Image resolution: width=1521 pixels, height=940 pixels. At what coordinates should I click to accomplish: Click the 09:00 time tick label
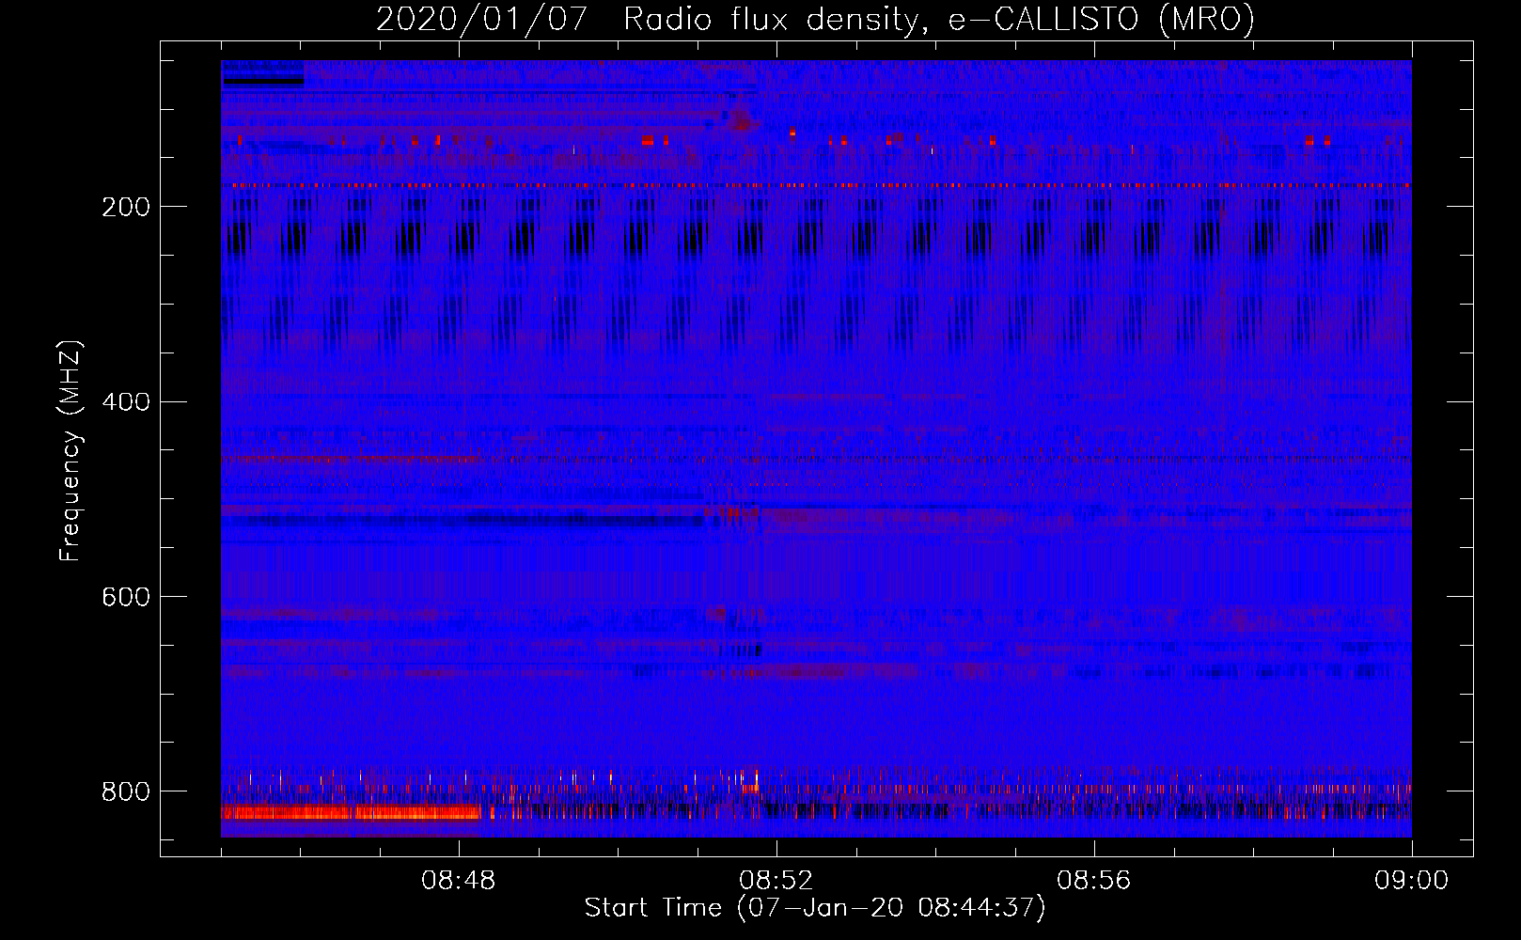[x=1411, y=881]
